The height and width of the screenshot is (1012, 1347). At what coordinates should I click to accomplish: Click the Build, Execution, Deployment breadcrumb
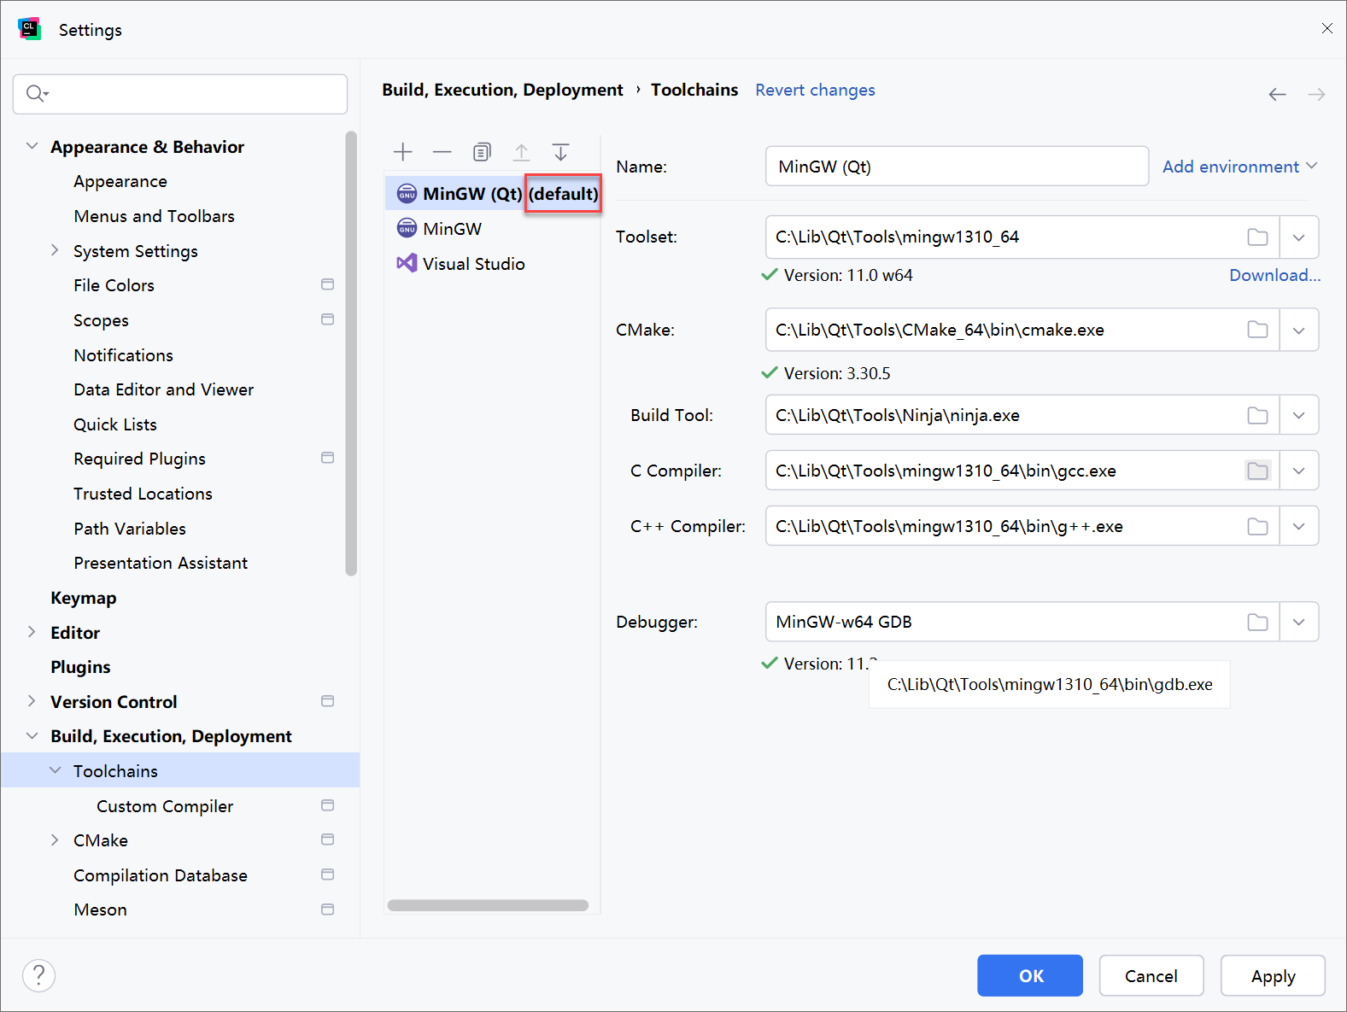pyautogui.click(x=502, y=90)
